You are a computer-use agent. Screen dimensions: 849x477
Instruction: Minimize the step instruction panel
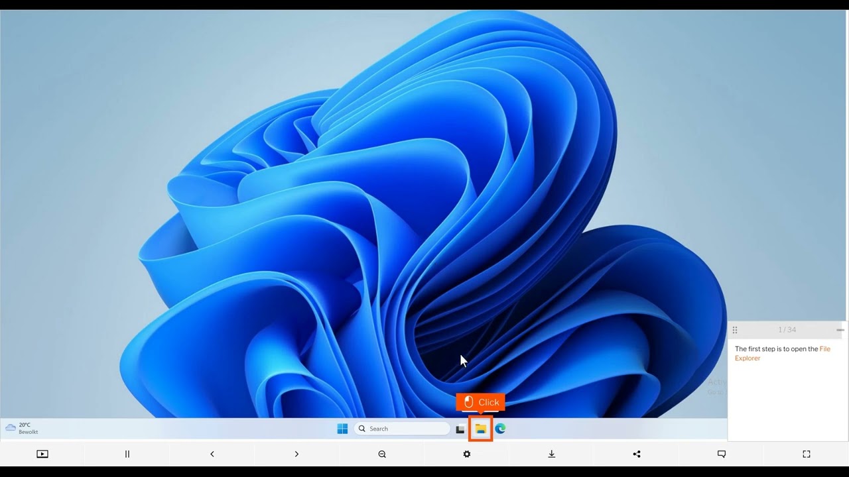tap(840, 329)
